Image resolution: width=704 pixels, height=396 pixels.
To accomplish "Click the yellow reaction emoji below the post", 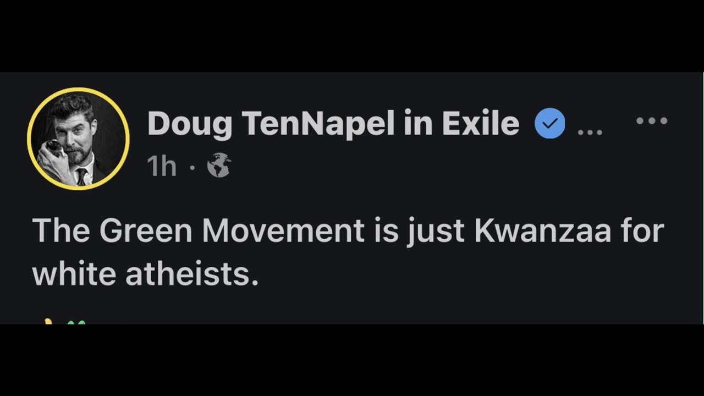I will point(48,321).
